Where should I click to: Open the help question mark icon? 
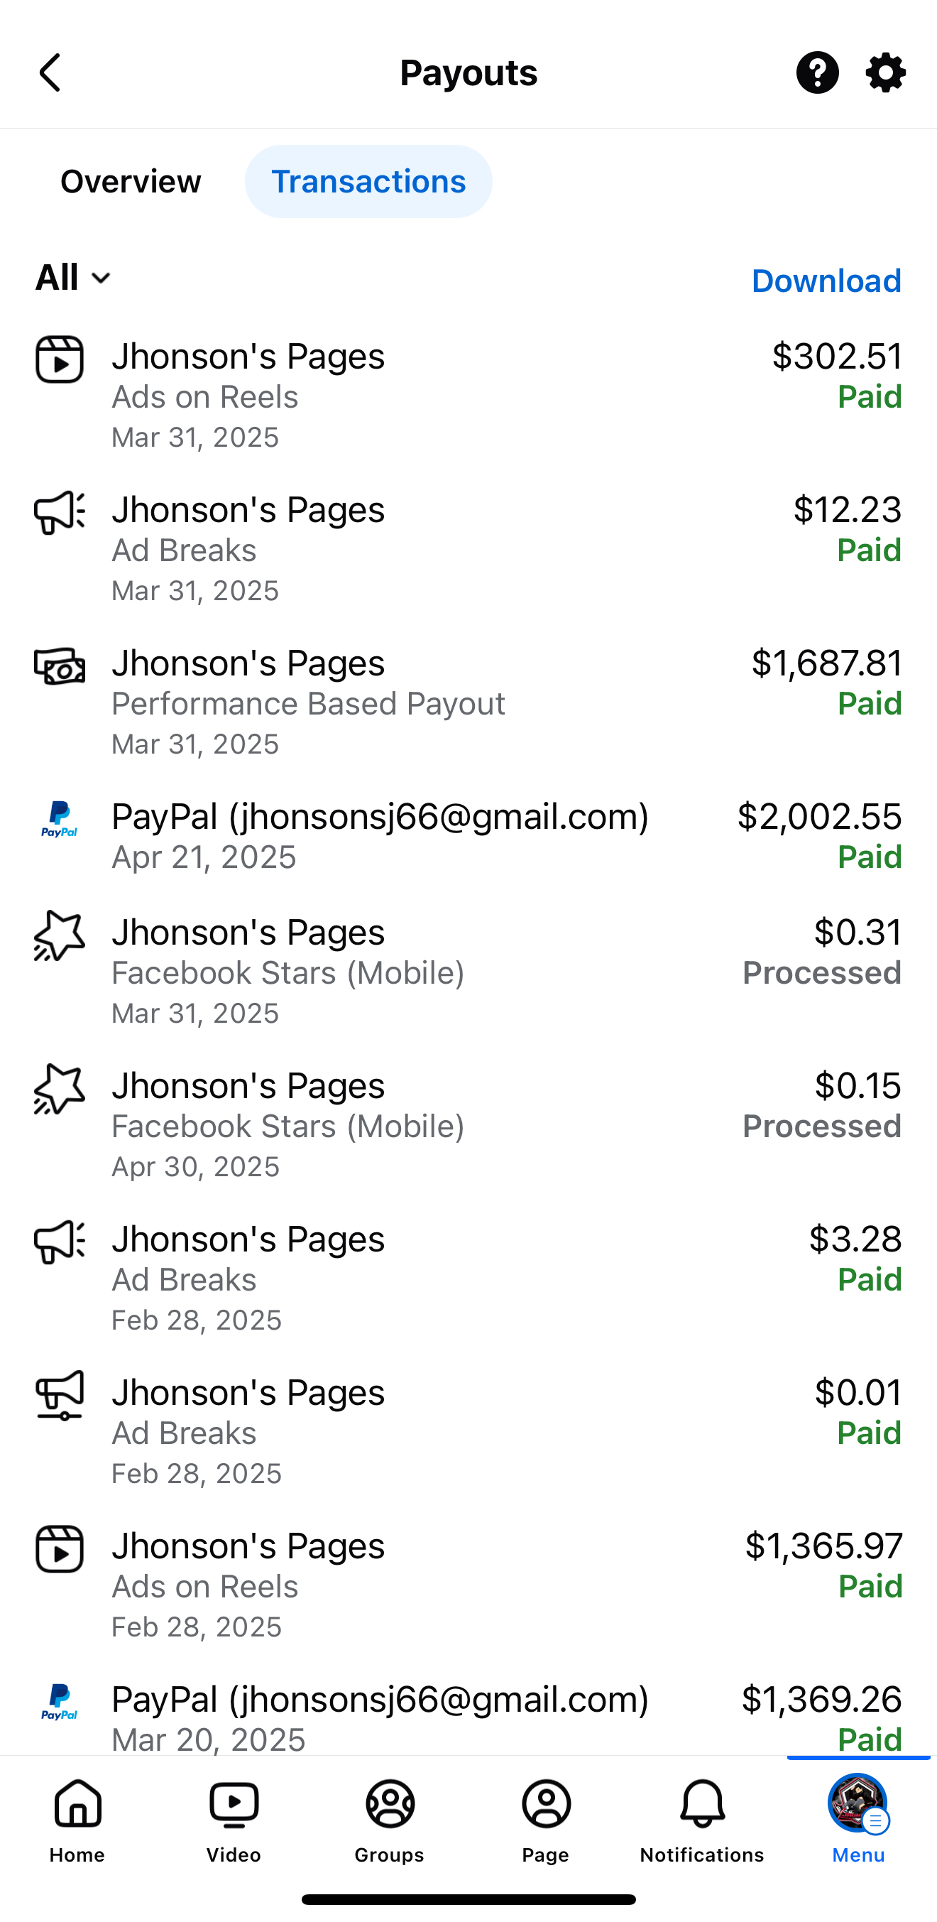[x=817, y=72]
